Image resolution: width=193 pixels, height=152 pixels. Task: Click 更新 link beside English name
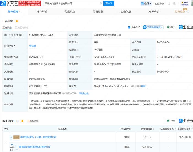143,86
